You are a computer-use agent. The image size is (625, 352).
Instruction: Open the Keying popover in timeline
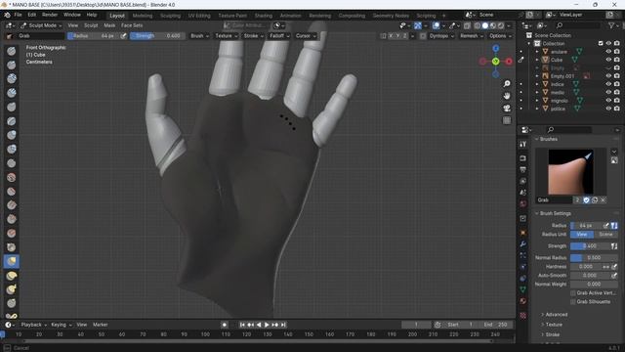click(61, 325)
